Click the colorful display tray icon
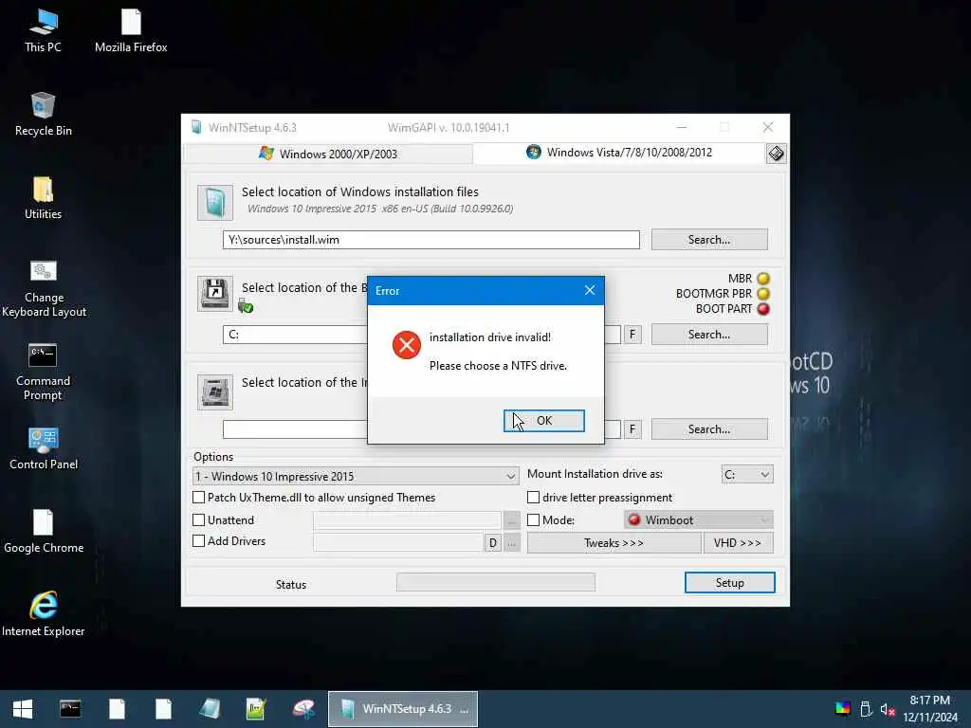The width and height of the screenshot is (971, 728). (x=843, y=709)
